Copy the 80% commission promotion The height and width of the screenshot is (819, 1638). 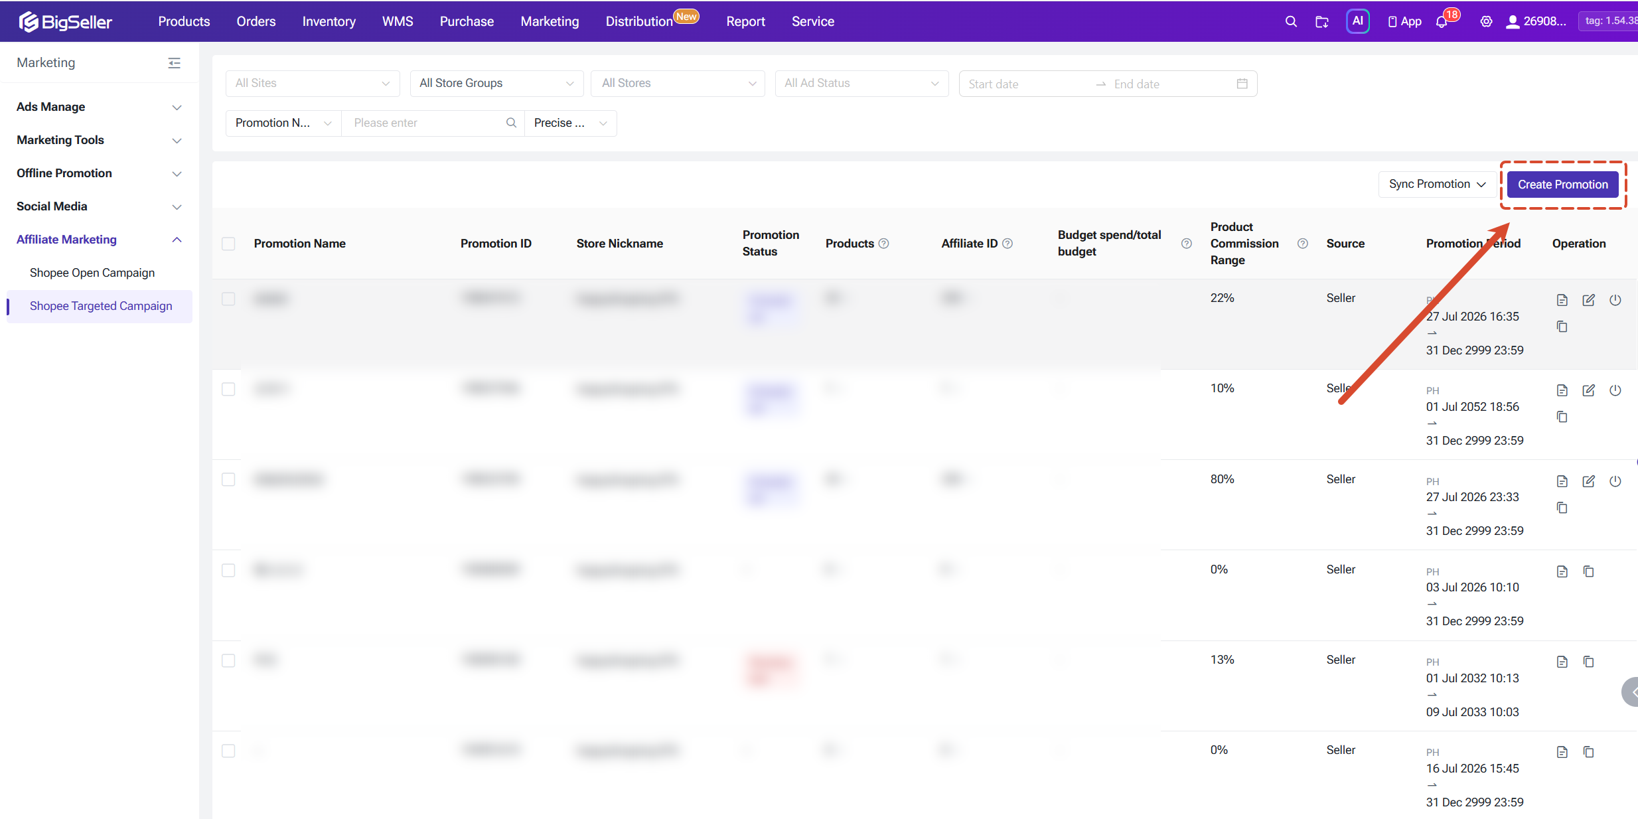(1562, 508)
